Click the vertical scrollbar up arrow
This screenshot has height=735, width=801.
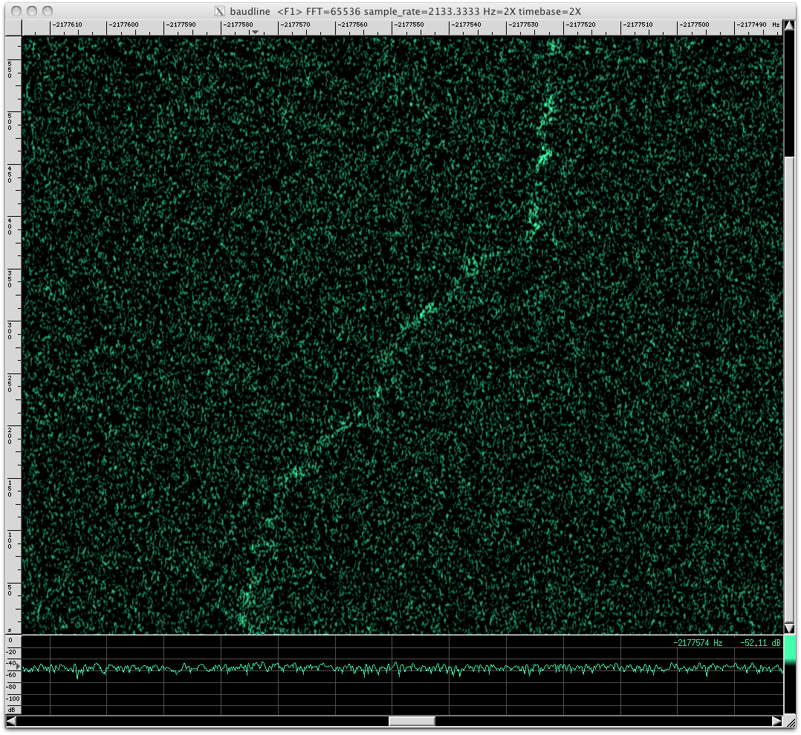(789, 26)
